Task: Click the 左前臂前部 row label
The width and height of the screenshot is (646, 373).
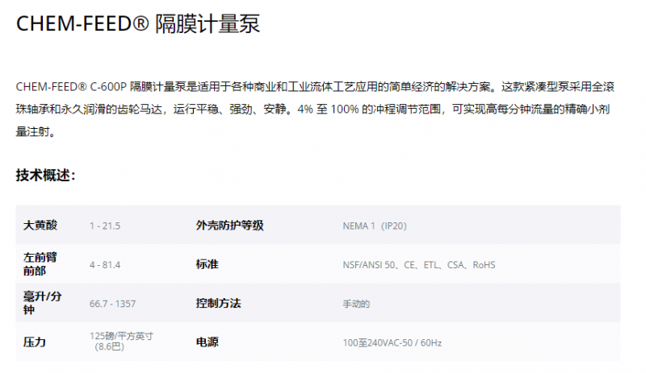Action: tap(40, 264)
